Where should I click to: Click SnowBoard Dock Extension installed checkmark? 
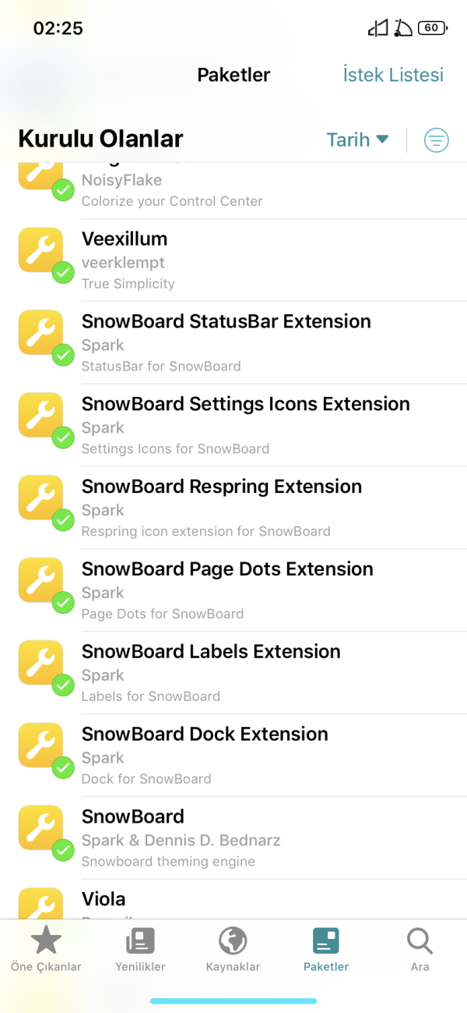click(x=63, y=768)
